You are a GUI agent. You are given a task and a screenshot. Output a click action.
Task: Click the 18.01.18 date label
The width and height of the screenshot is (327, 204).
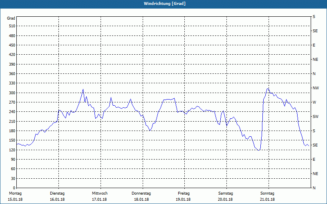pos(141,200)
